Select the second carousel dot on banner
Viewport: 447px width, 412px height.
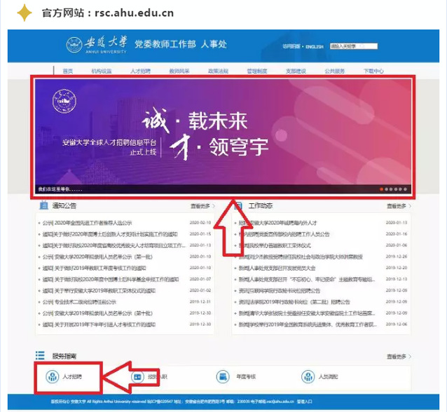point(386,189)
